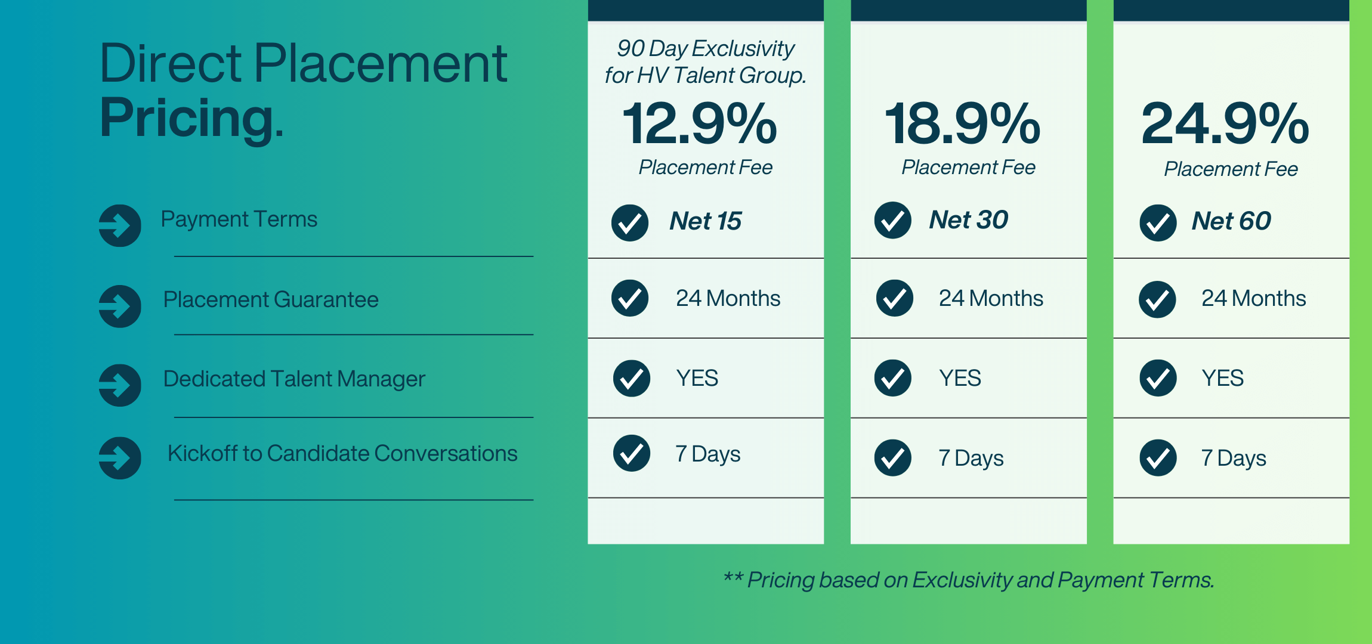Click the YES checkmark in 18.9% column

pyautogui.click(x=892, y=378)
